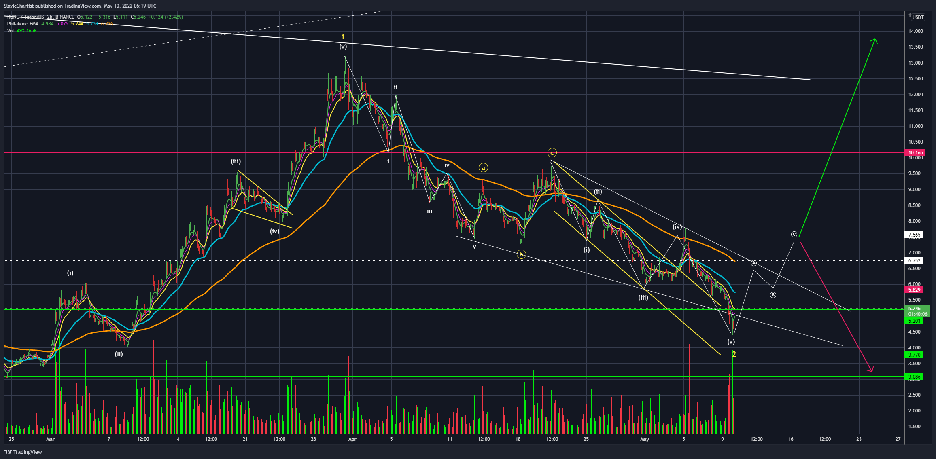The image size is (936, 459).
Task: Select the 6.752 price level label
Action: 915,261
